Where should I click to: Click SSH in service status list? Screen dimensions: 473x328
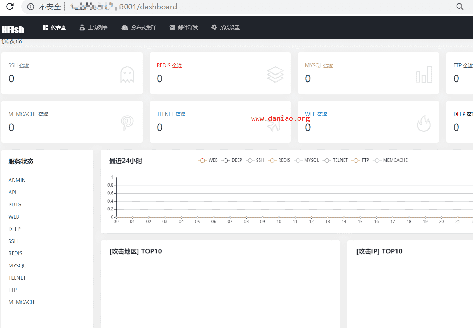point(13,241)
